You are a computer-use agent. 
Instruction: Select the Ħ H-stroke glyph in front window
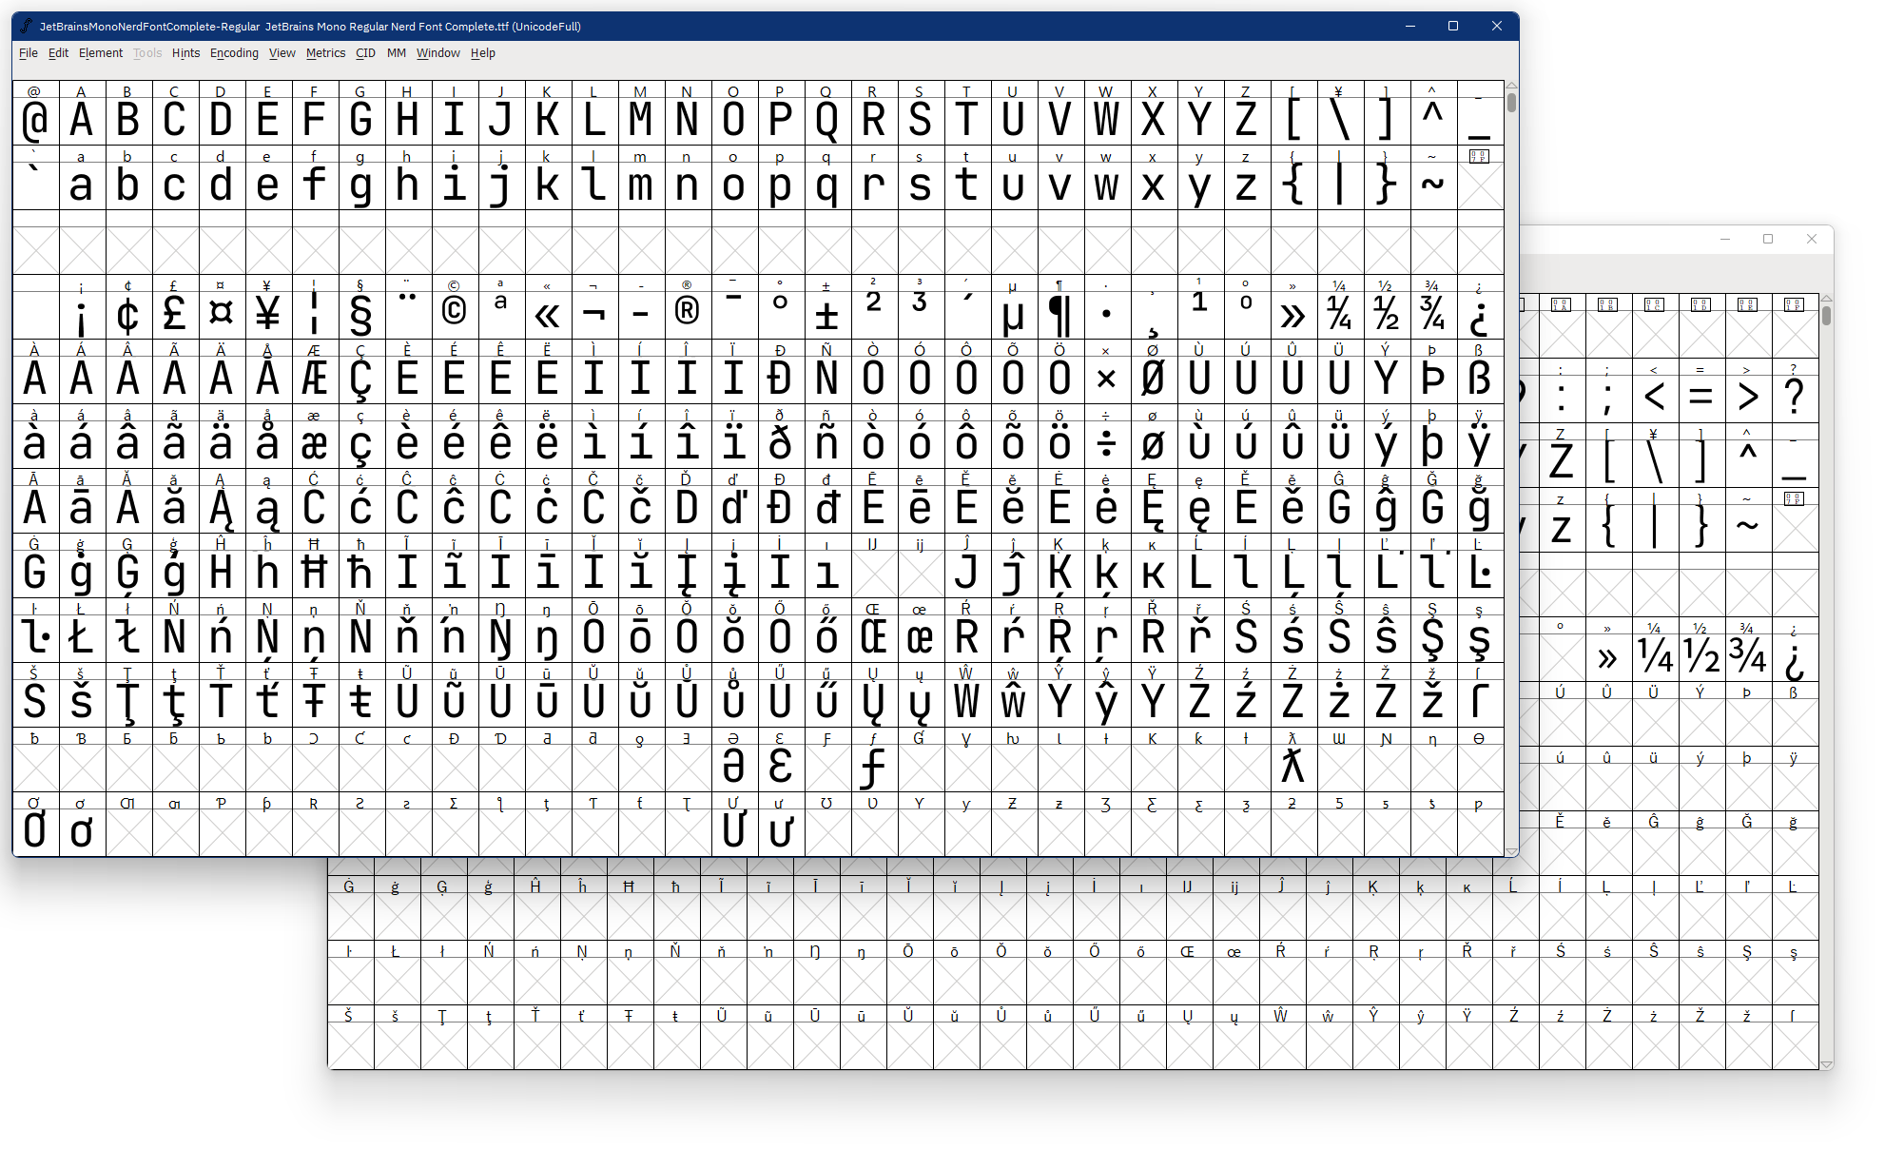(x=315, y=566)
